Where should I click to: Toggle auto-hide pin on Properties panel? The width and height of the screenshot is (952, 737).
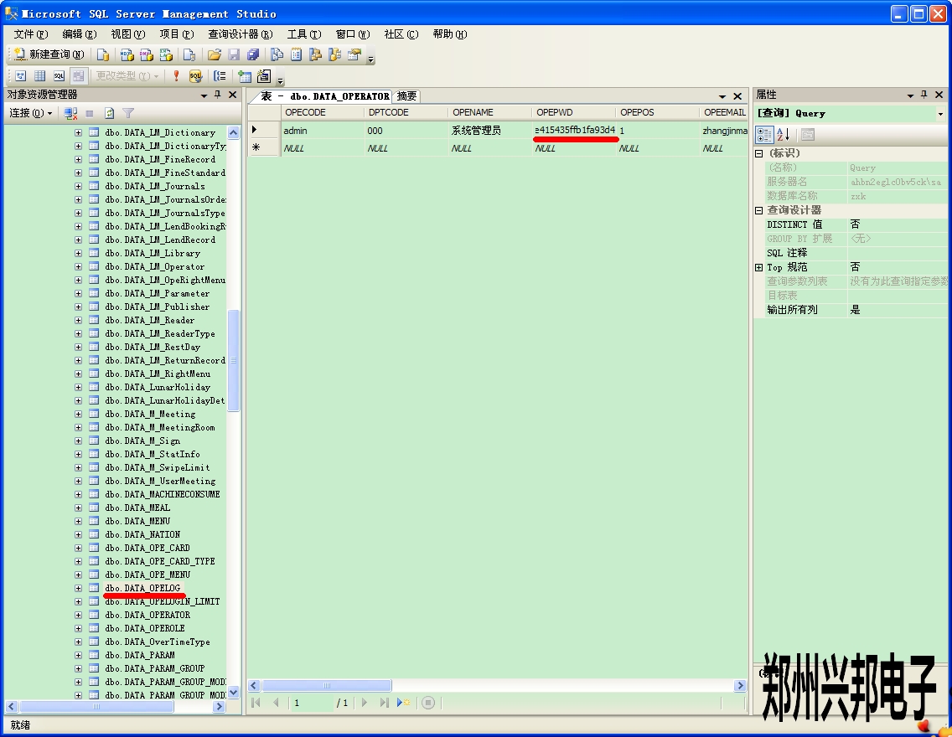click(924, 95)
